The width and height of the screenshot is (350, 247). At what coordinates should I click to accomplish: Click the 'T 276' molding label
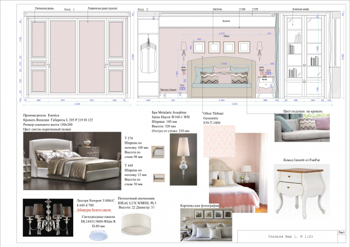pos(129,138)
